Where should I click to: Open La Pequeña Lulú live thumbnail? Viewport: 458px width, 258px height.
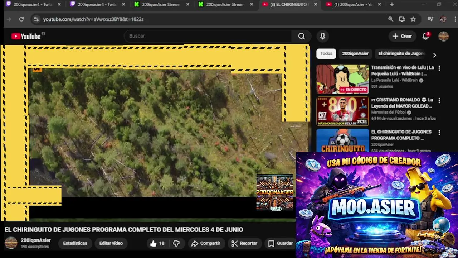(x=342, y=79)
